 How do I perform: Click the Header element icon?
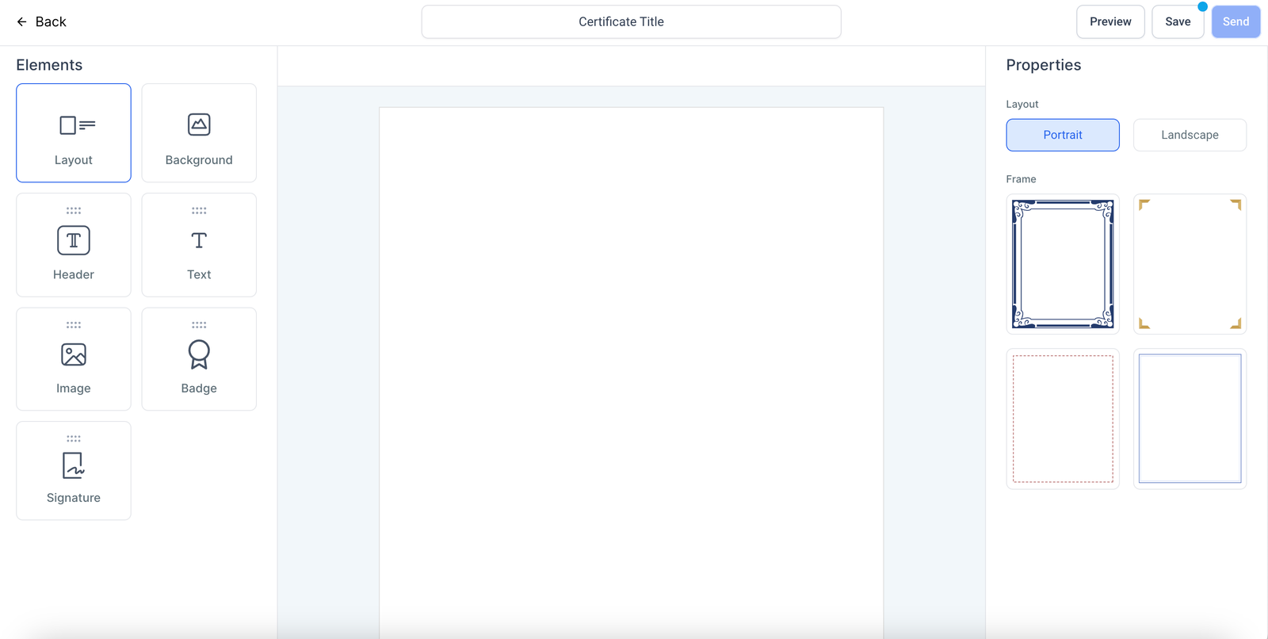coord(74,240)
